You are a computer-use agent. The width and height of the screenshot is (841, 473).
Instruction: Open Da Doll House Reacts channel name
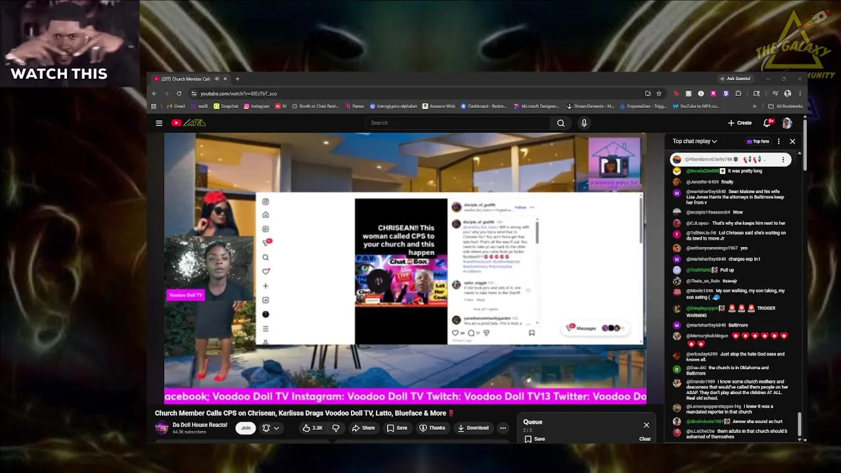click(x=200, y=425)
